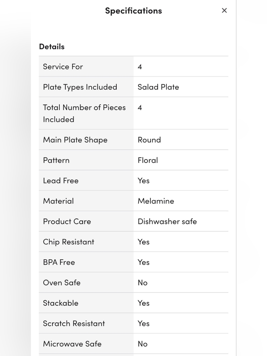Click the Salad Plate value
The height and width of the screenshot is (356, 267).
pos(158,87)
